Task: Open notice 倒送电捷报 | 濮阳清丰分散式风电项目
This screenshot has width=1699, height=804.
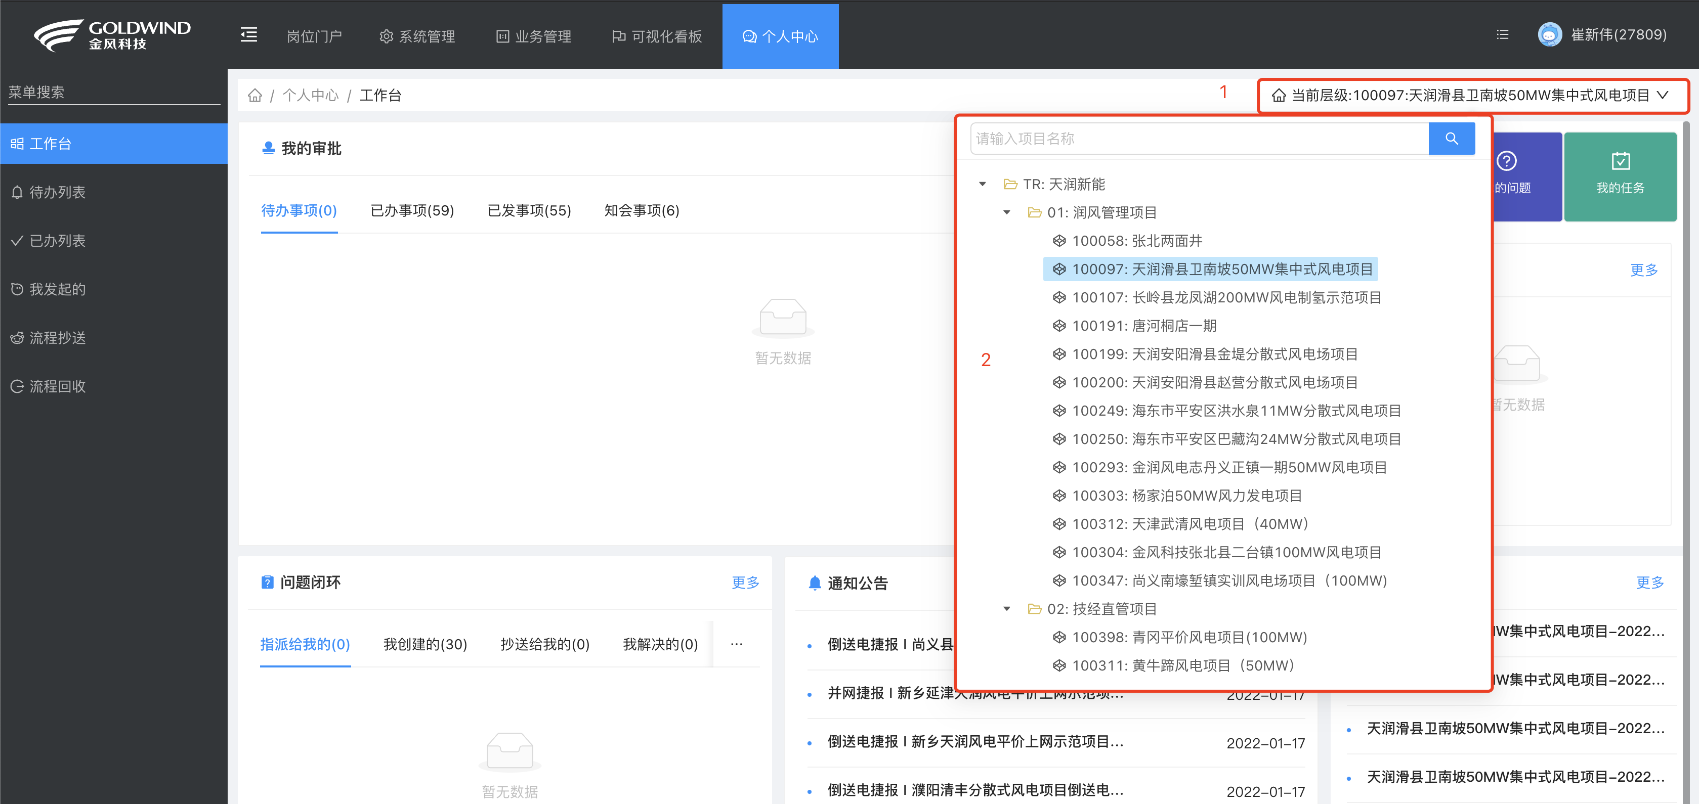Action: (x=975, y=790)
